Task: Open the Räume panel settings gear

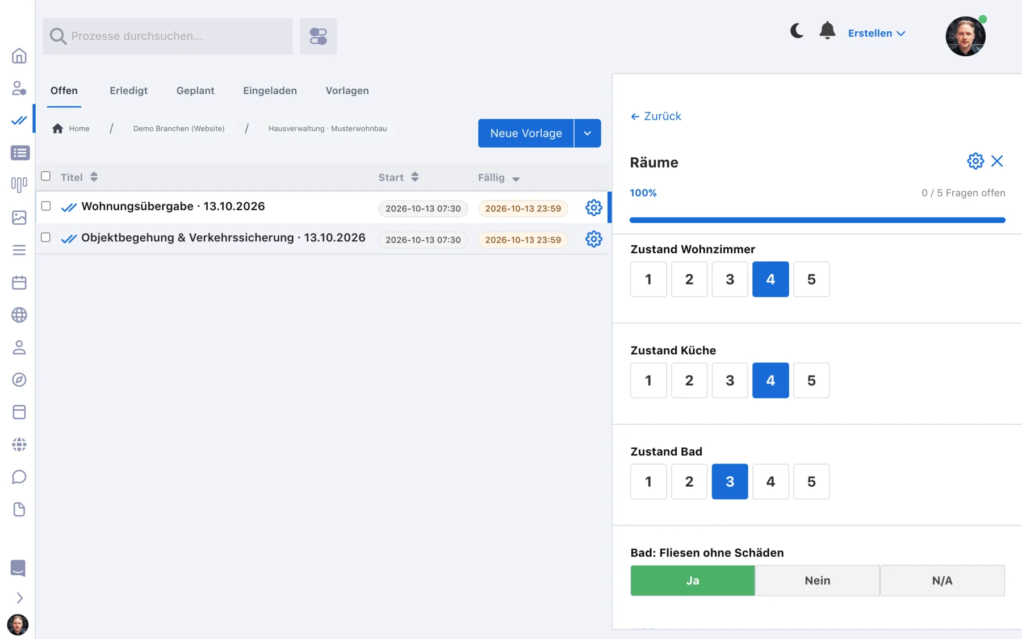Action: click(975, 161)
